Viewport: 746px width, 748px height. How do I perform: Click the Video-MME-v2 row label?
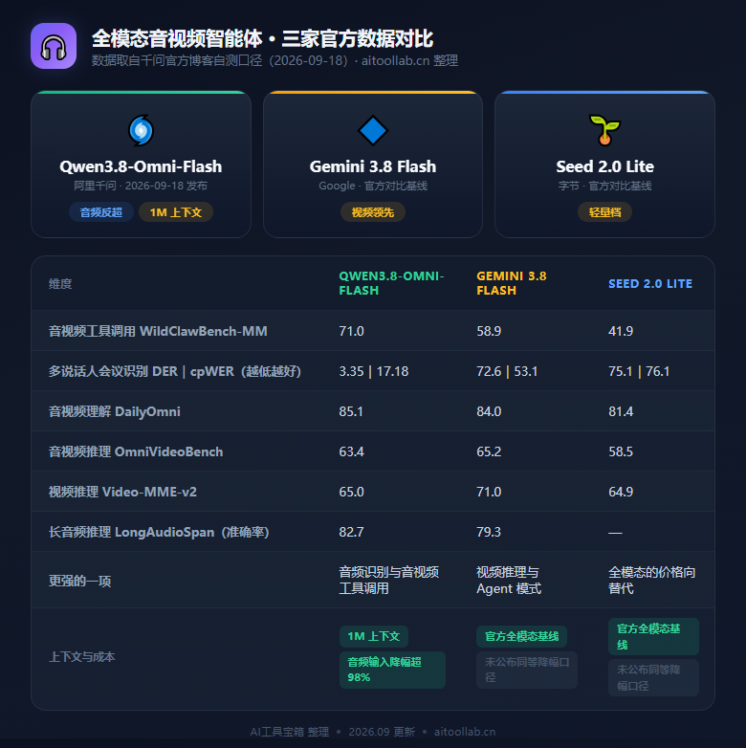coord(122,492)
